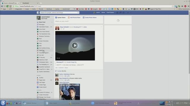Select the Update Status tab
This screenshot has width=190, height=106.
coord(60,18)
